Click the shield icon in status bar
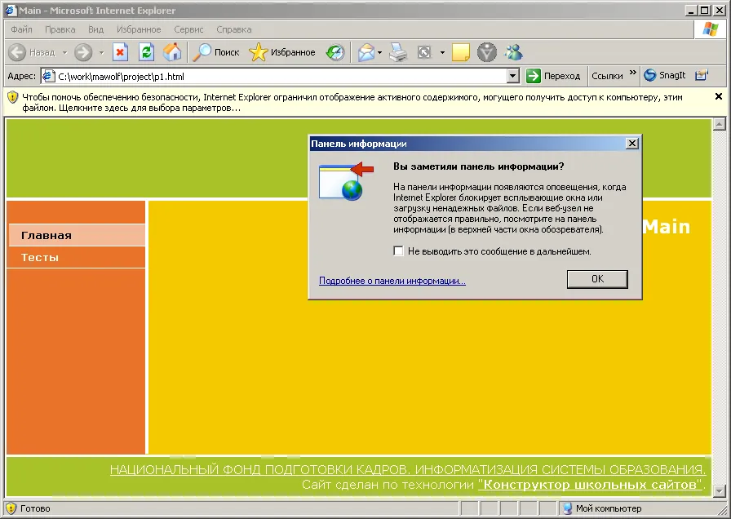Screen dimensions: 731x519 click(11, 508)
